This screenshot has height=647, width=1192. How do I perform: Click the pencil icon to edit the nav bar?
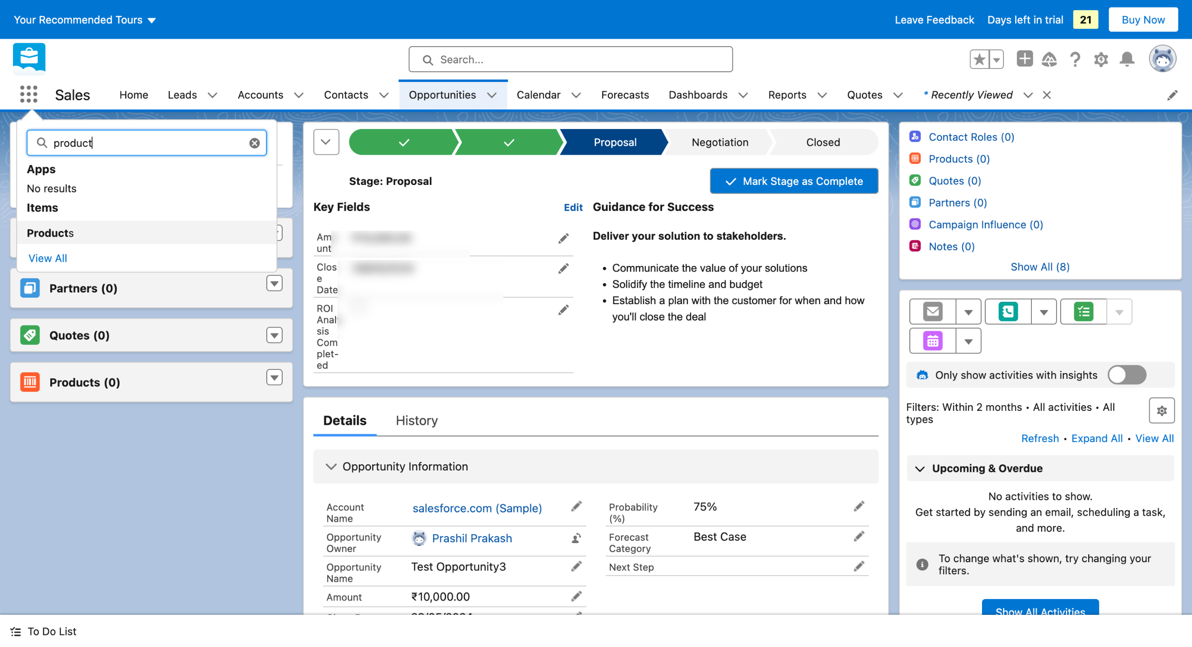pos(1172,95)
